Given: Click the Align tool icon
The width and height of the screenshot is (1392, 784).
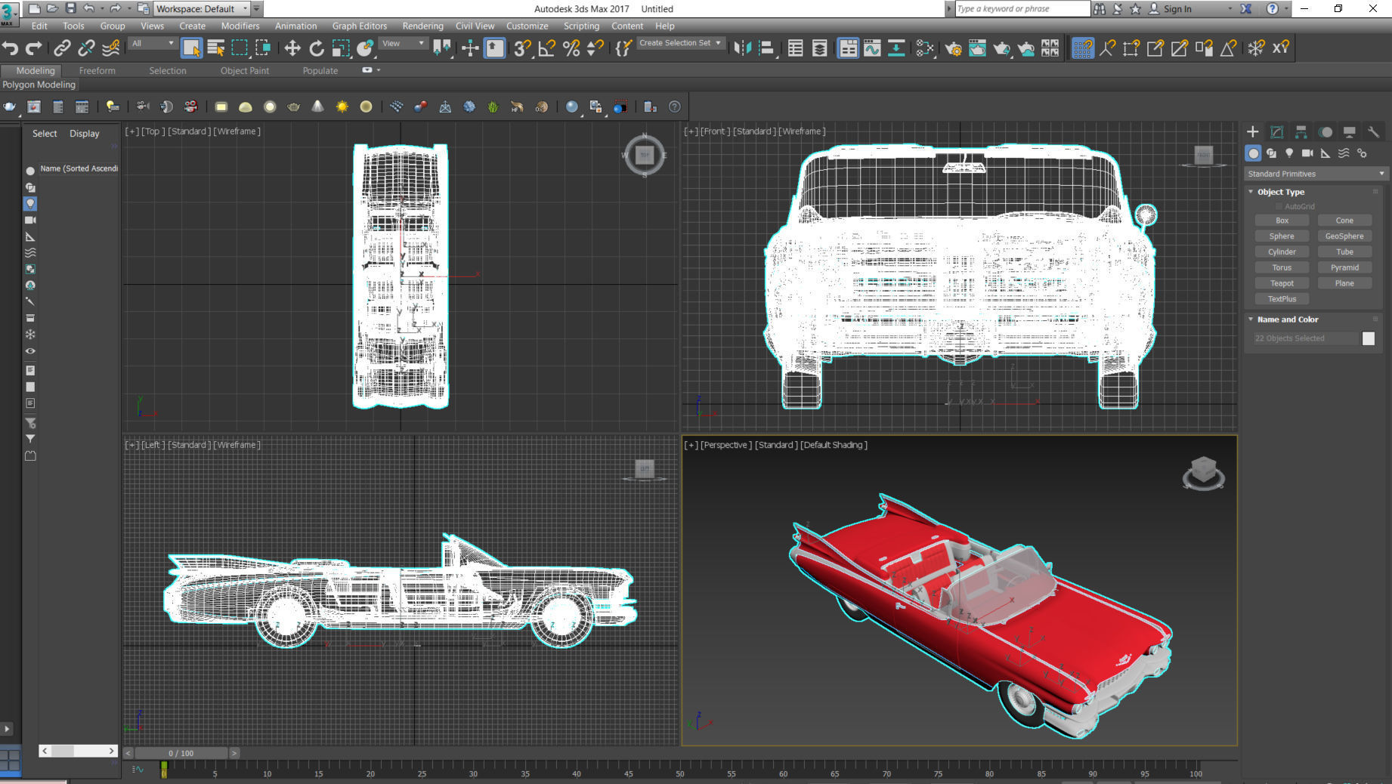Looking at the screenshot, I should click(x=767, y=48).
